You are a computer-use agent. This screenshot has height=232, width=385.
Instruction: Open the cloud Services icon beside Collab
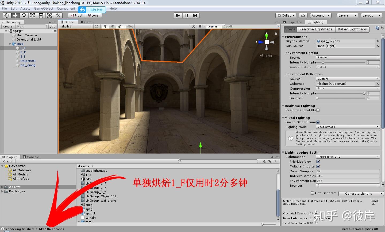point(303,15)
